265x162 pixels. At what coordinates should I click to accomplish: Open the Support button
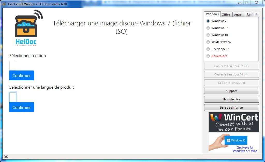tap(232, 91)
